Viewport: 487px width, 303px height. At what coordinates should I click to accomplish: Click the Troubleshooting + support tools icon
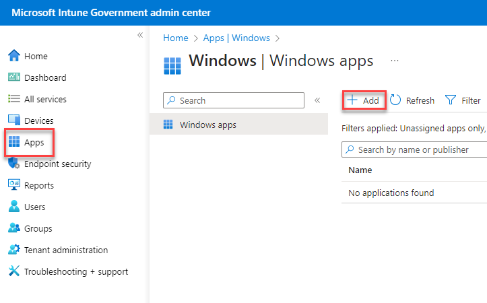14,271
